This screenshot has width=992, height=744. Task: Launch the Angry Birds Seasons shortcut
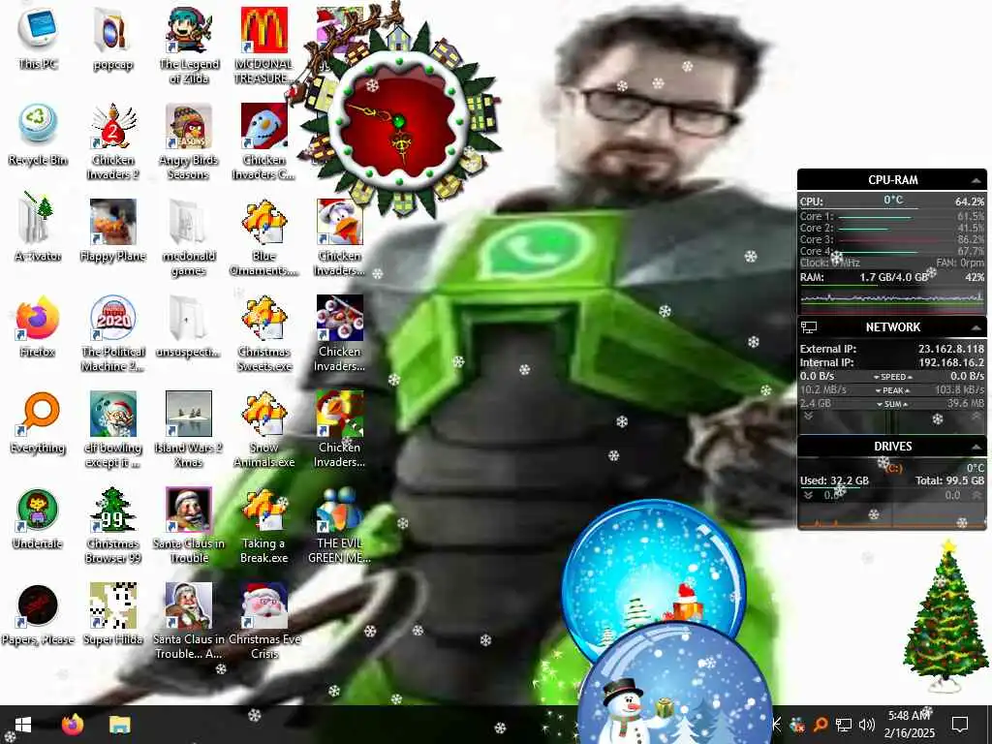click(189, 140)
